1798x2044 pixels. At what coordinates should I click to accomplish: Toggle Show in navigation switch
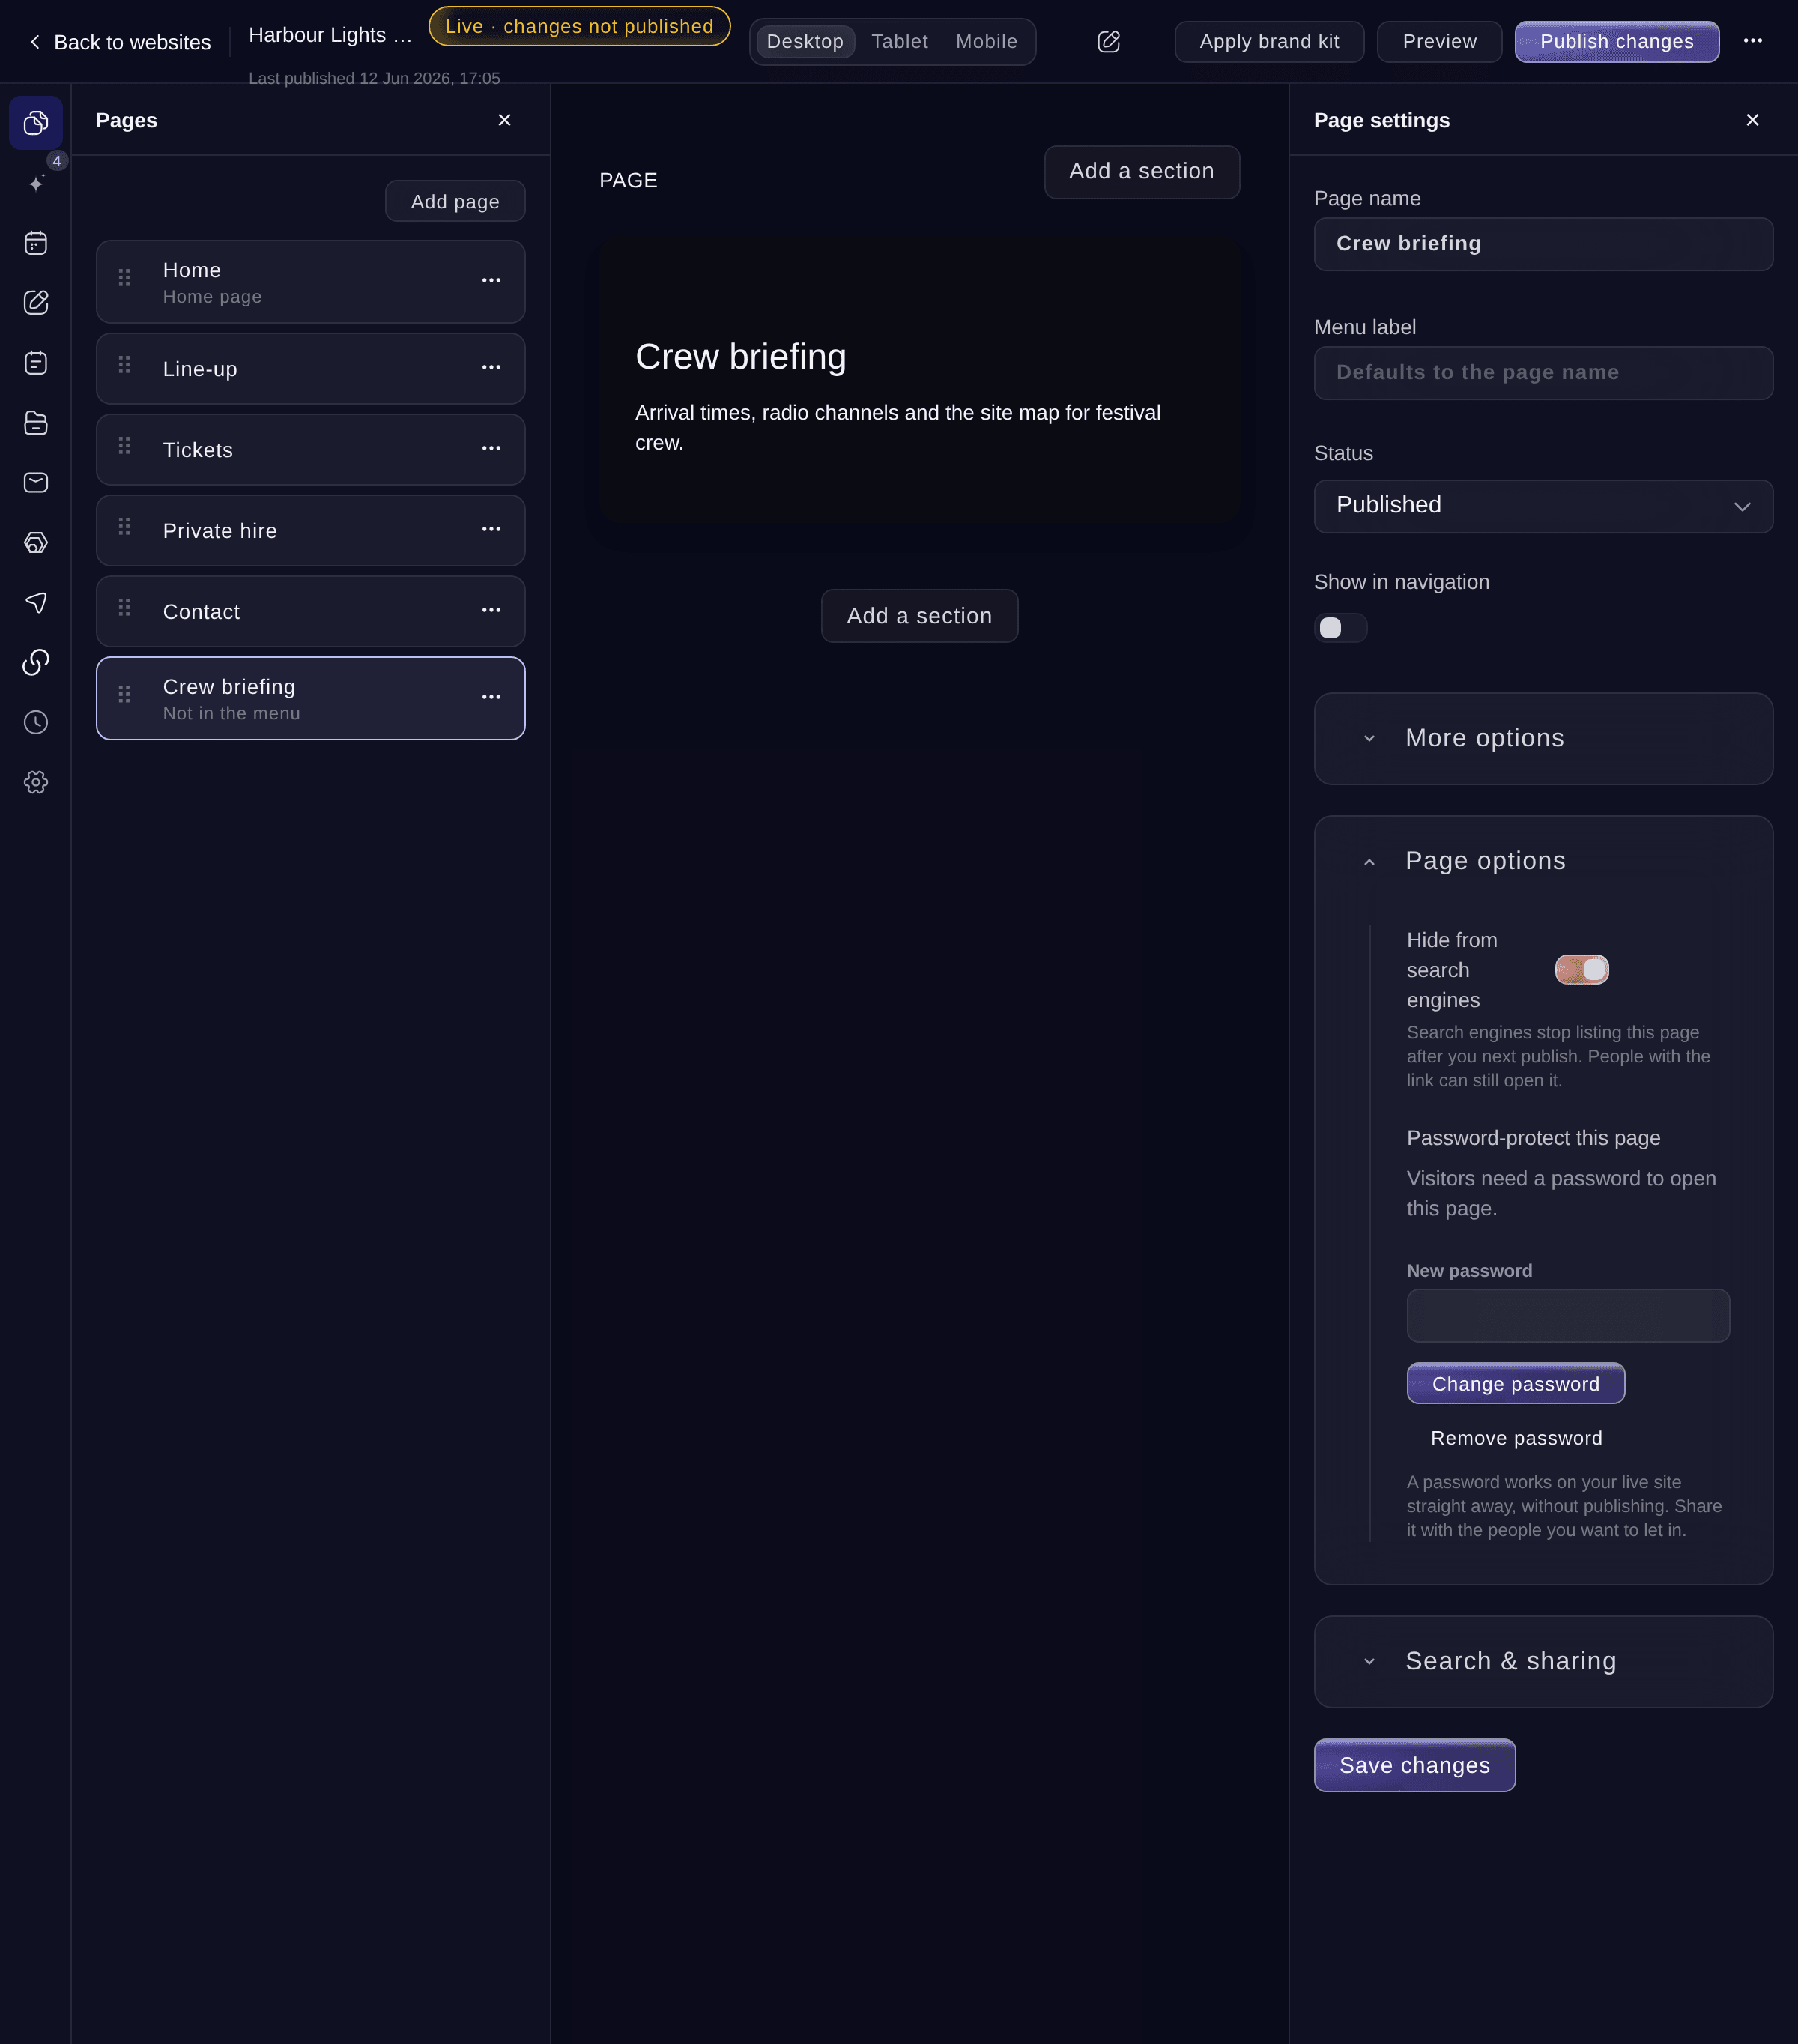click(1340, 628)
